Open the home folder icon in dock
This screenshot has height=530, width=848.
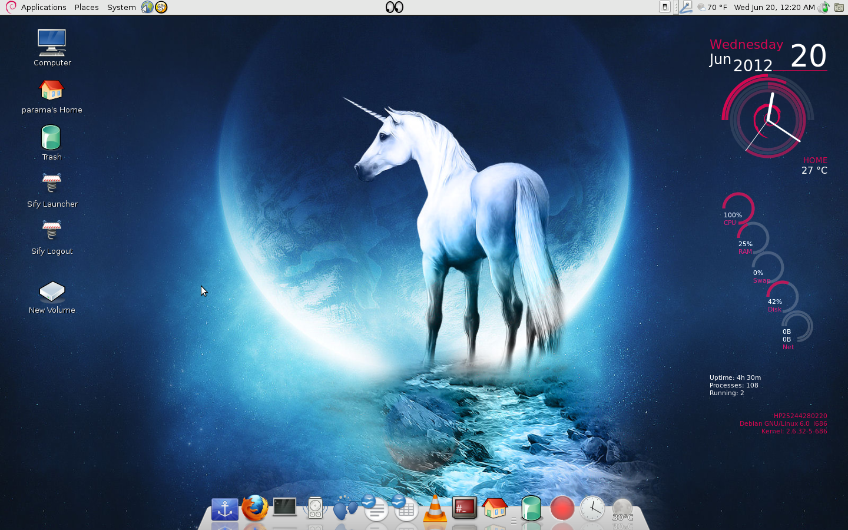[x=495, y=508]
